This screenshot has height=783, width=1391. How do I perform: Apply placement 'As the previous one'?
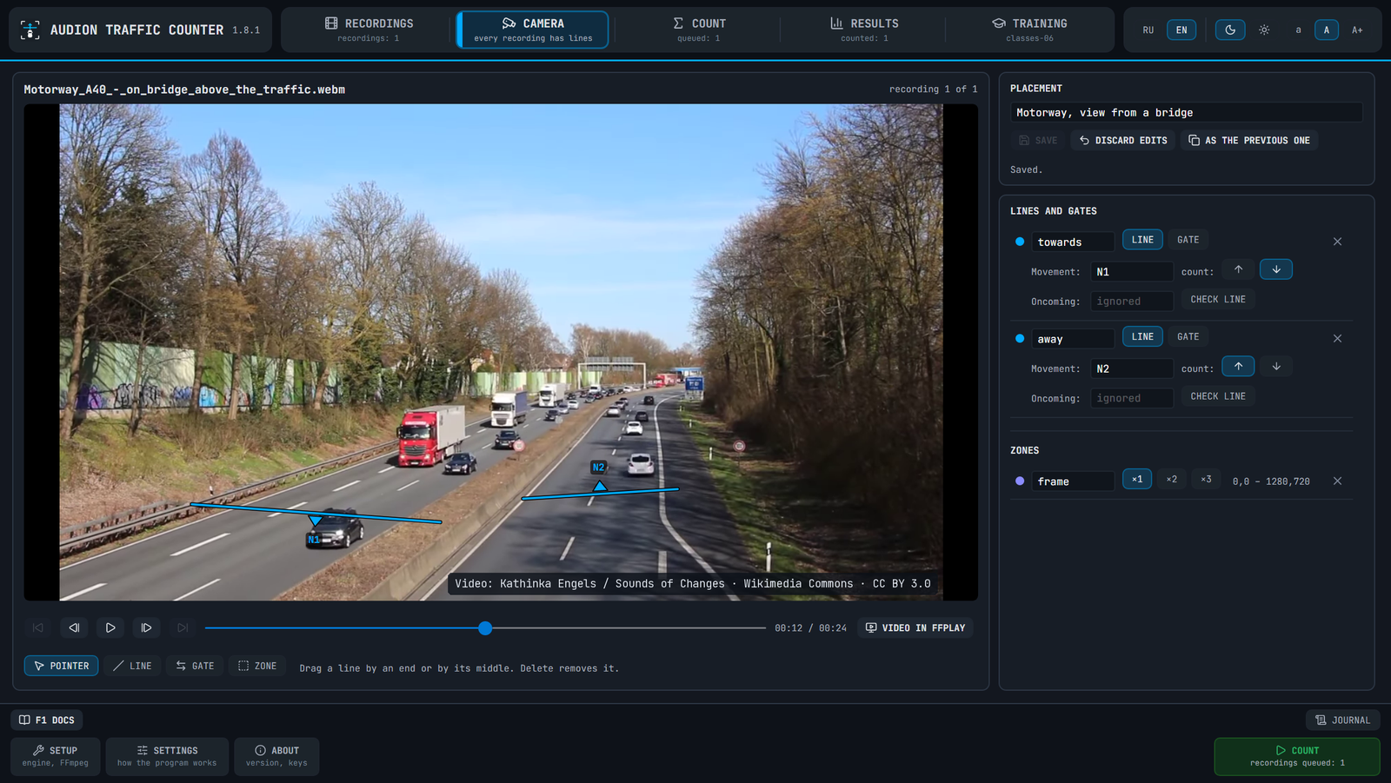[x=1249, y=140]
